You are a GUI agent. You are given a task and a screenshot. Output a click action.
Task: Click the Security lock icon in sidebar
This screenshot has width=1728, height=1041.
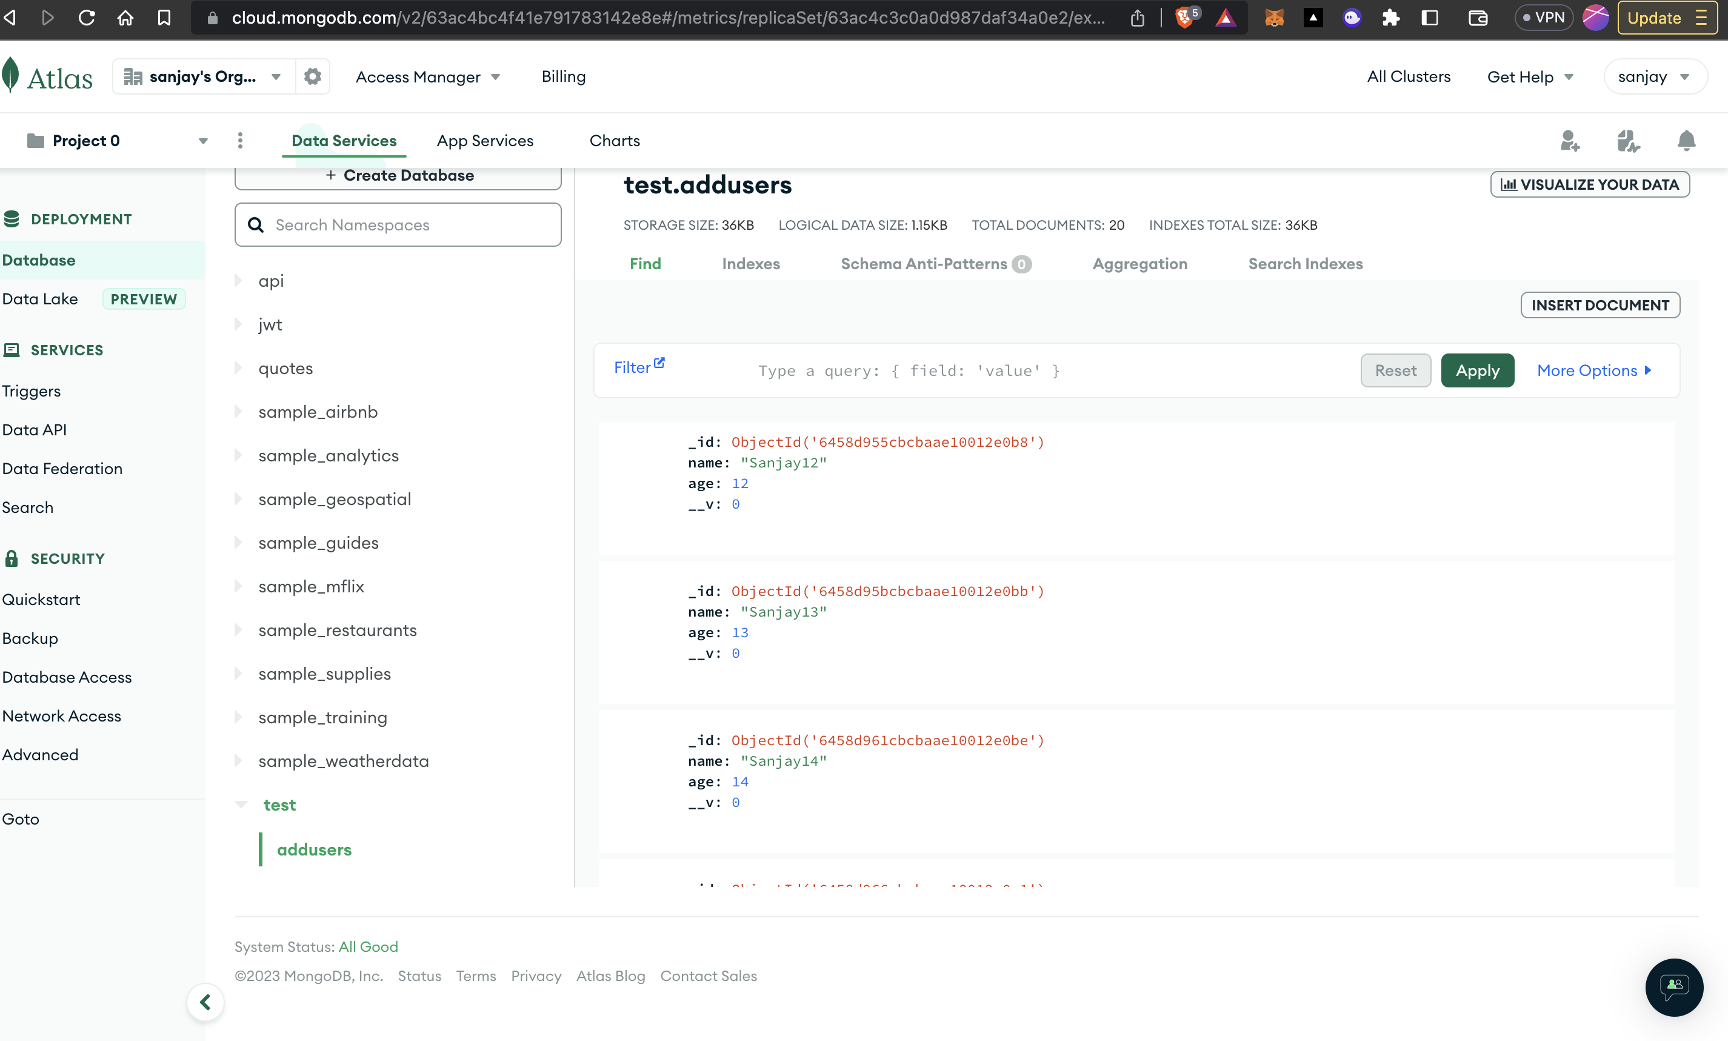pos(12,558)
